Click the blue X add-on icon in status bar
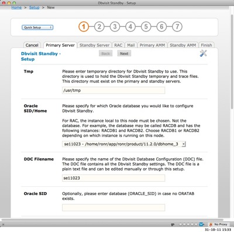234x232 pixels. coord(202,224)
